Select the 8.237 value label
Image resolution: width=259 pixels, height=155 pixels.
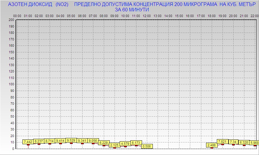click(x=39, y=141)
